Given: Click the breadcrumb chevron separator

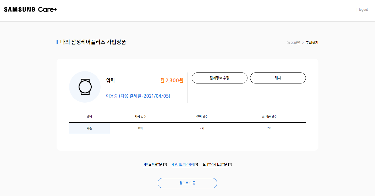Looking at the screenshot, I should click(303, 43).
